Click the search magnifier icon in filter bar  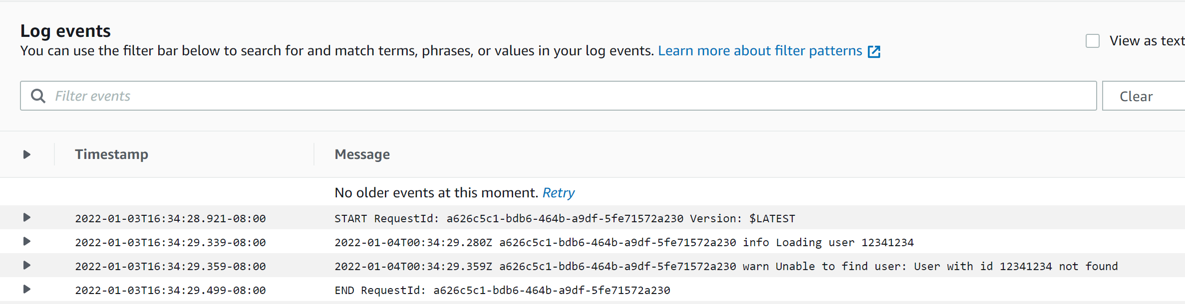click(38, 96)
